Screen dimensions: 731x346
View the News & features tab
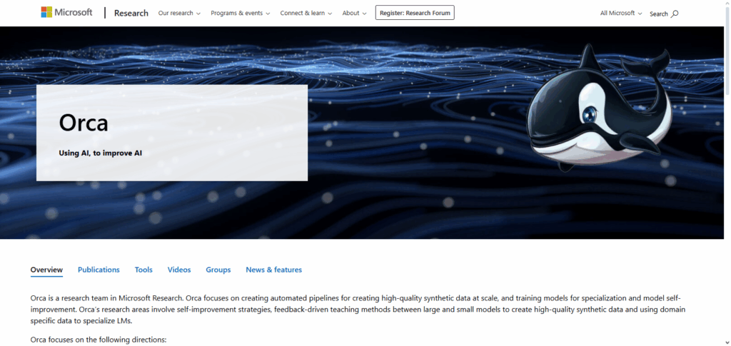[273, 270]
